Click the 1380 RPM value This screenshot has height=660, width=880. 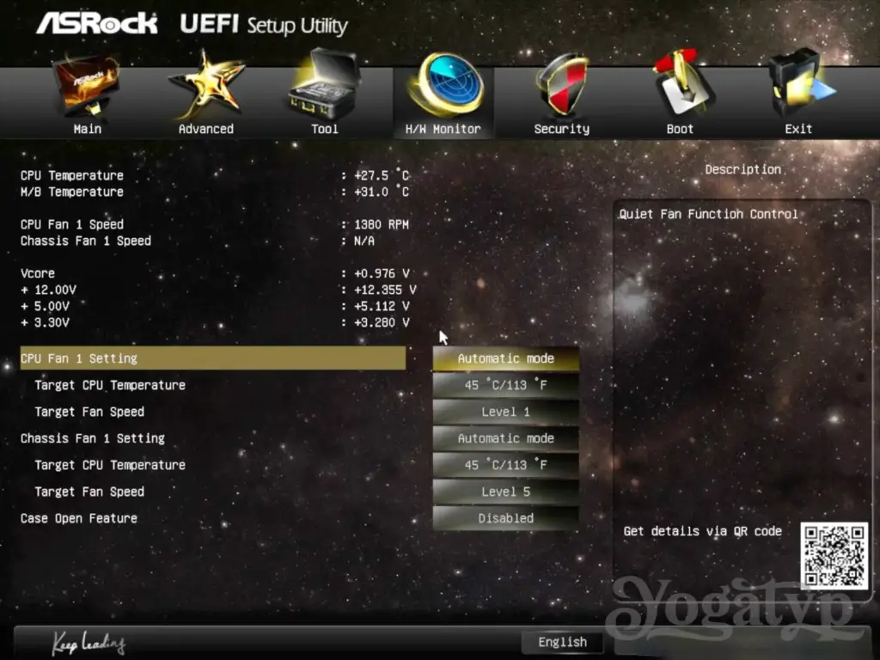coord(382,224)
